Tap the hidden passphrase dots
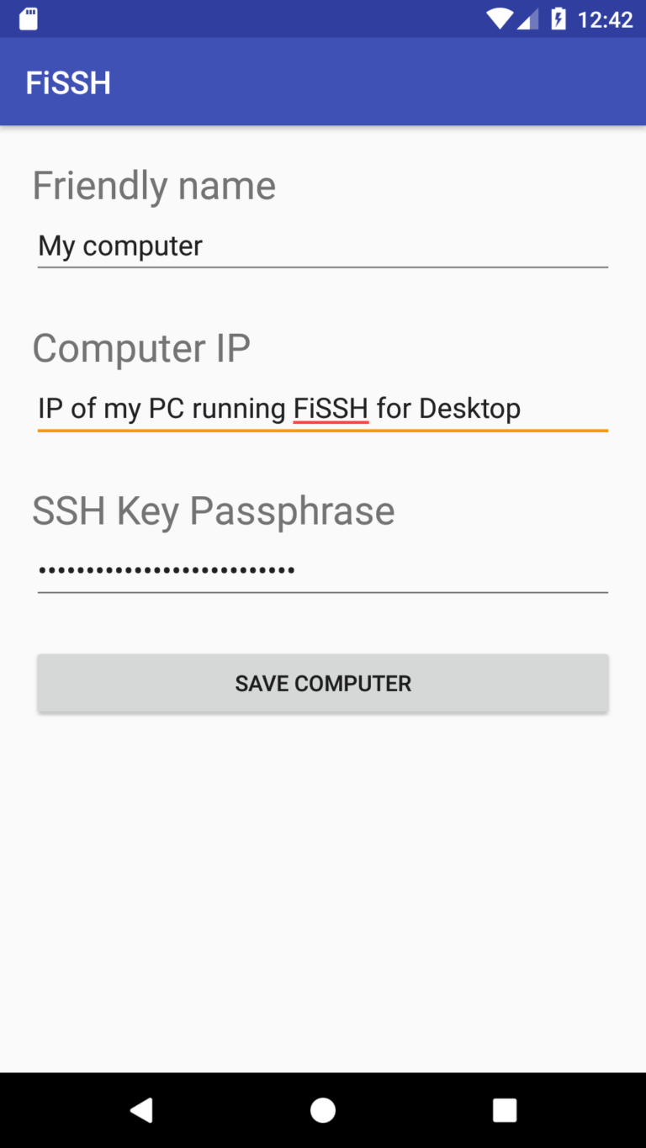The width and height of the screenshot is (646, 1148). click(166, 569)
